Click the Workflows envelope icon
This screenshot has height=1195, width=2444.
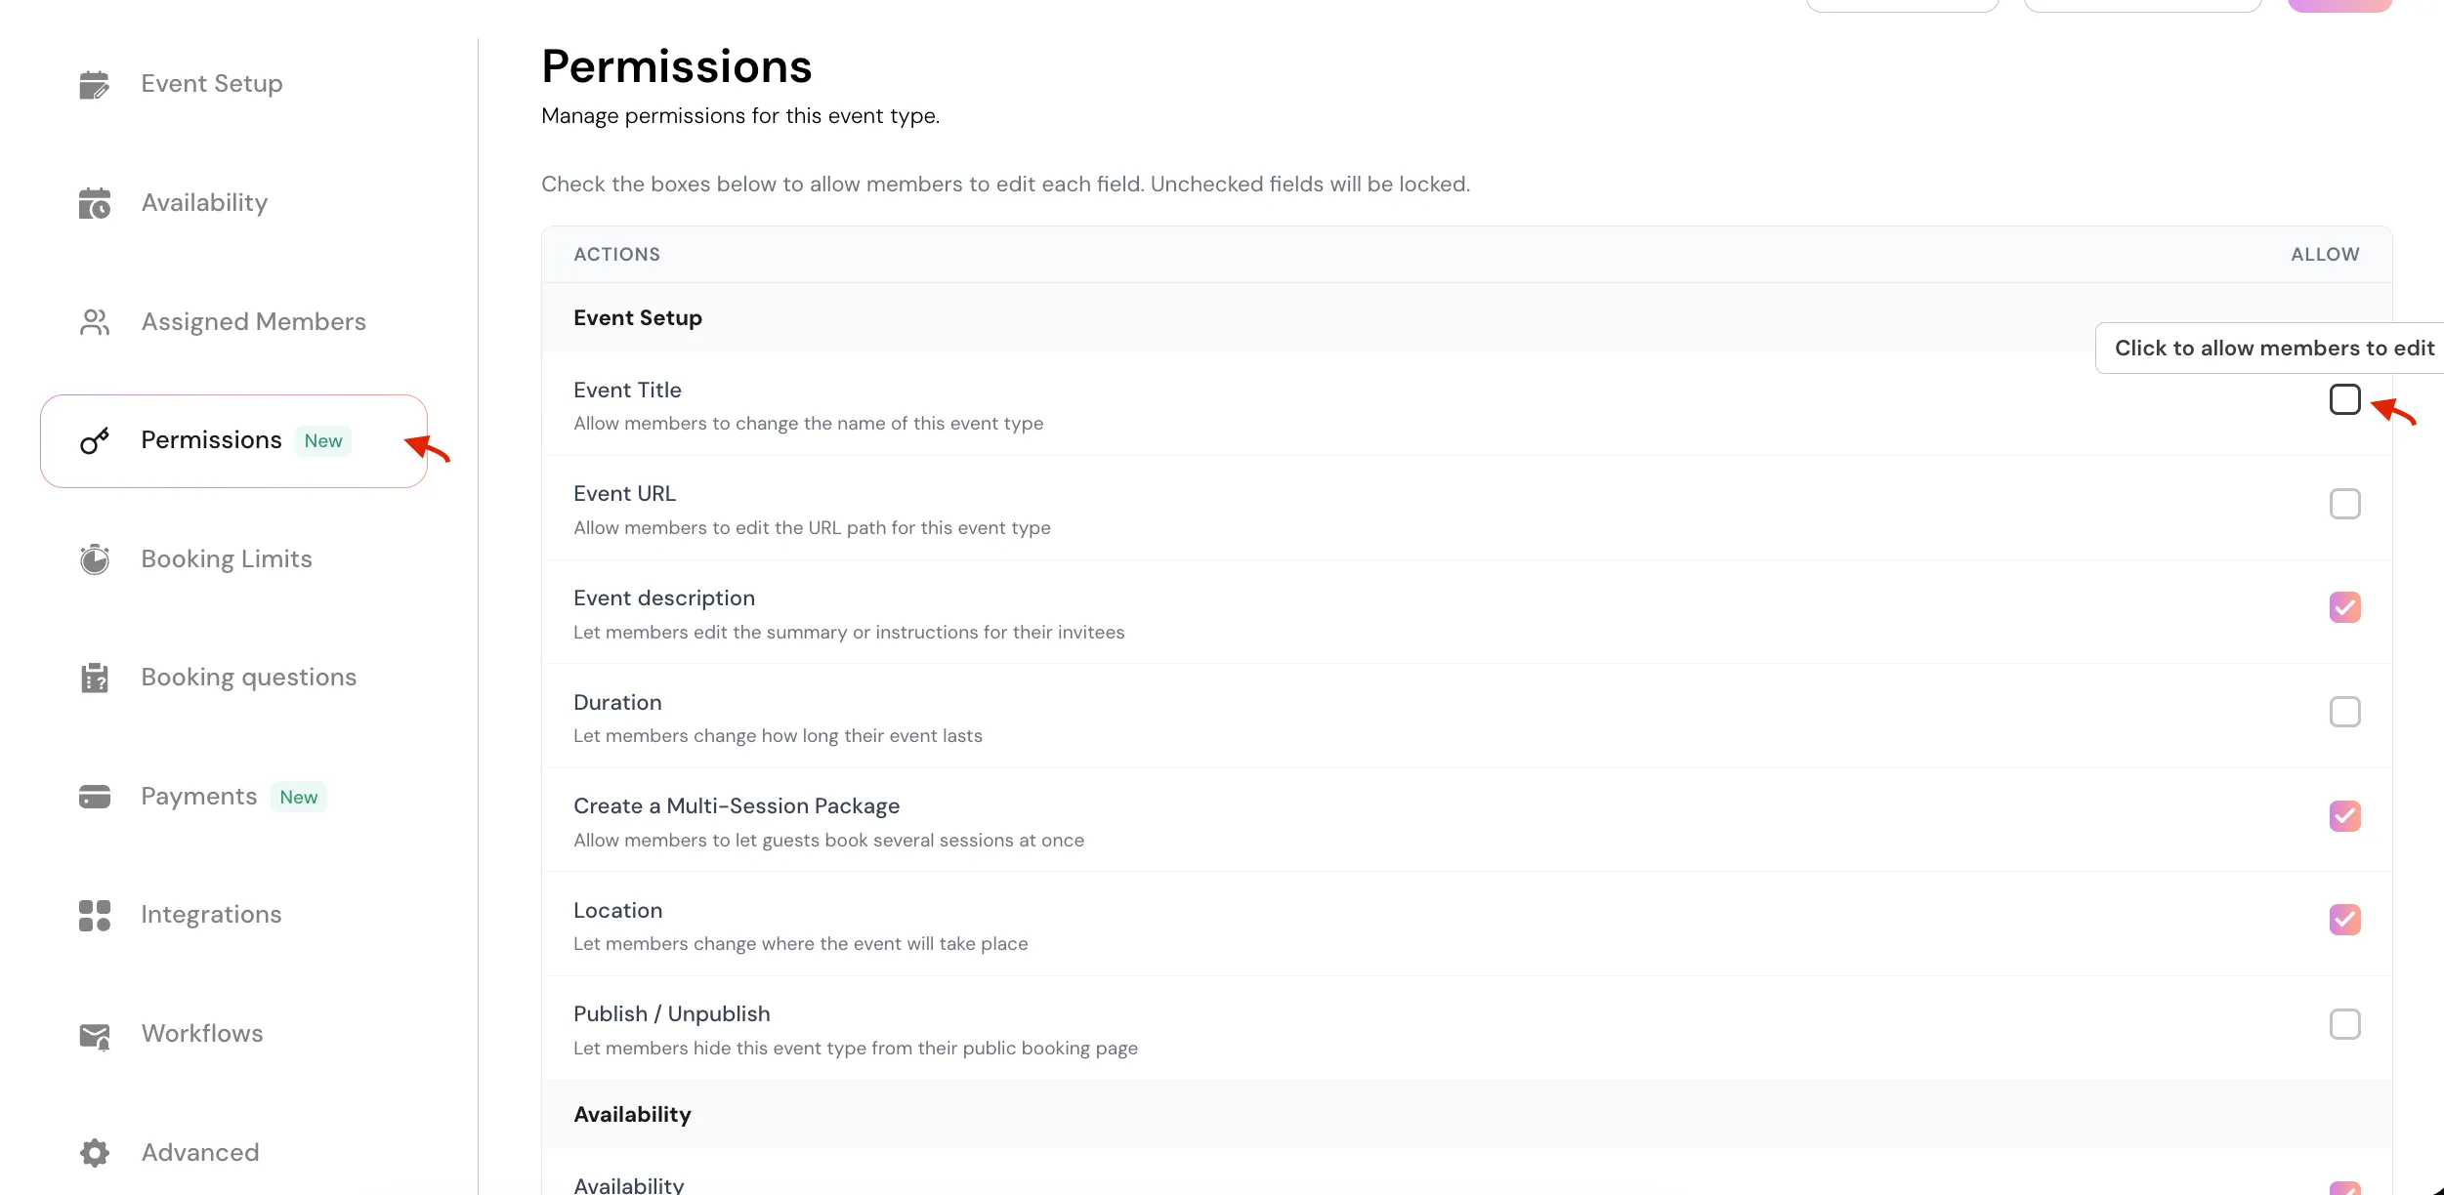94,1035
